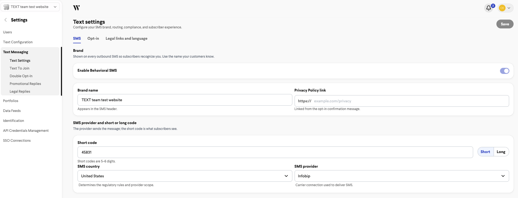Select Text Messaging section
518x198 pixels.
click(16, 52)
